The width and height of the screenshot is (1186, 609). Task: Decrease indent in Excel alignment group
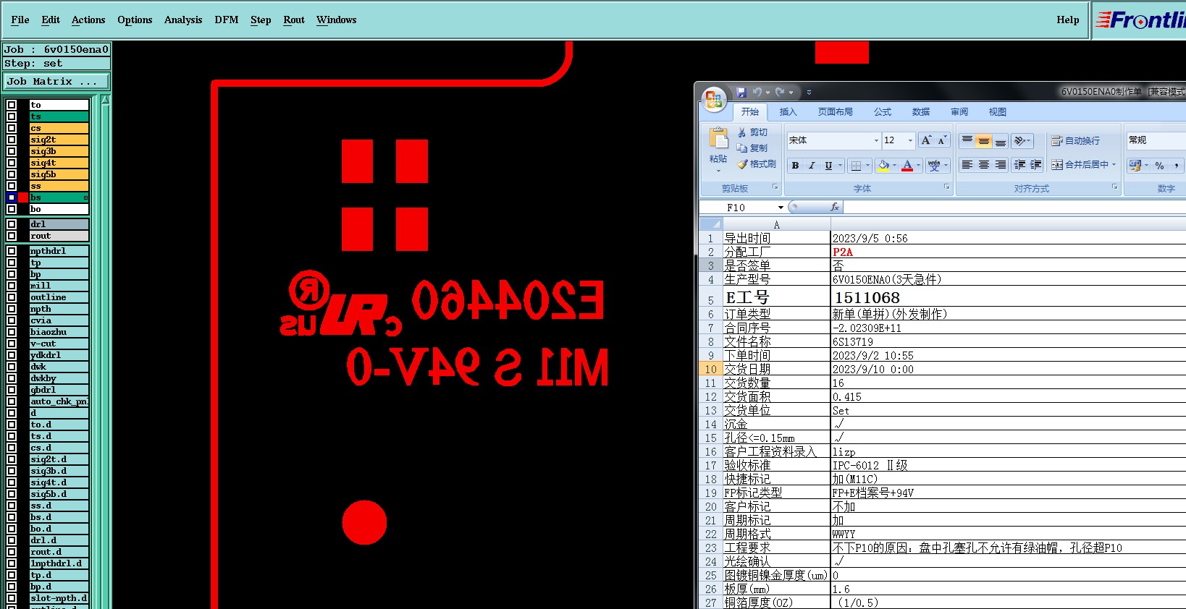coord(1019,165)
